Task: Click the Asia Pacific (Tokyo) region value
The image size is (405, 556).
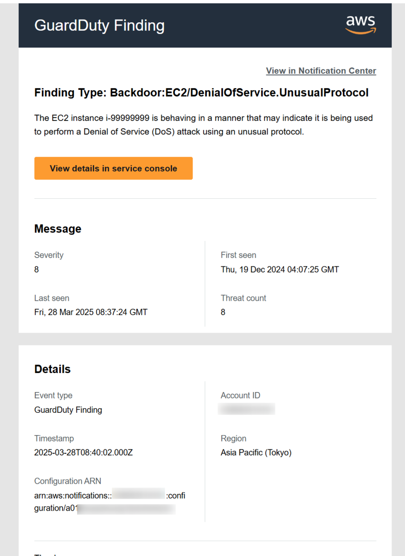Action: click(x=256, y=453)
